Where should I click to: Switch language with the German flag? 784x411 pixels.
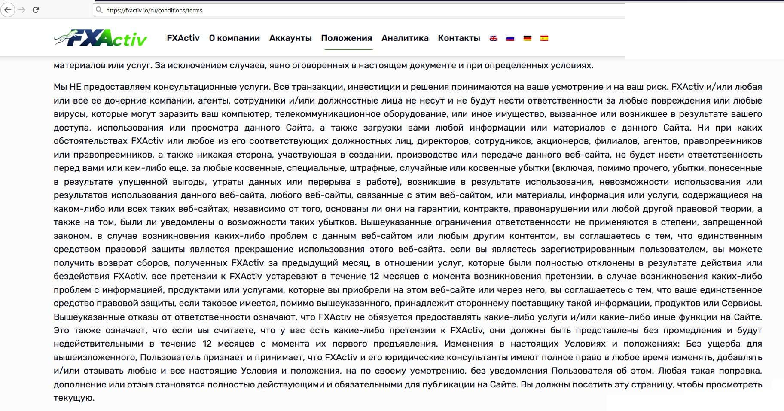tap(528, 38)
